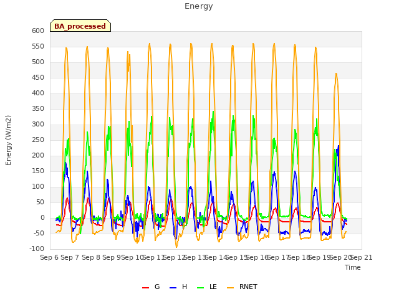Click the RNET legend entry
Screen dimensions: 399x299
point(242,287)
